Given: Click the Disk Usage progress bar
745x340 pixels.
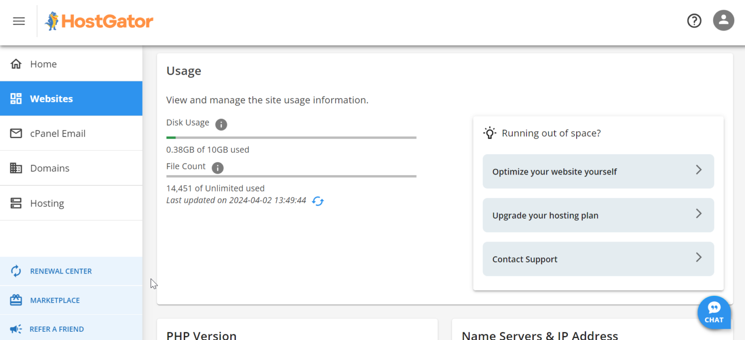Looking at the screenshot, I should pos(291,137).
